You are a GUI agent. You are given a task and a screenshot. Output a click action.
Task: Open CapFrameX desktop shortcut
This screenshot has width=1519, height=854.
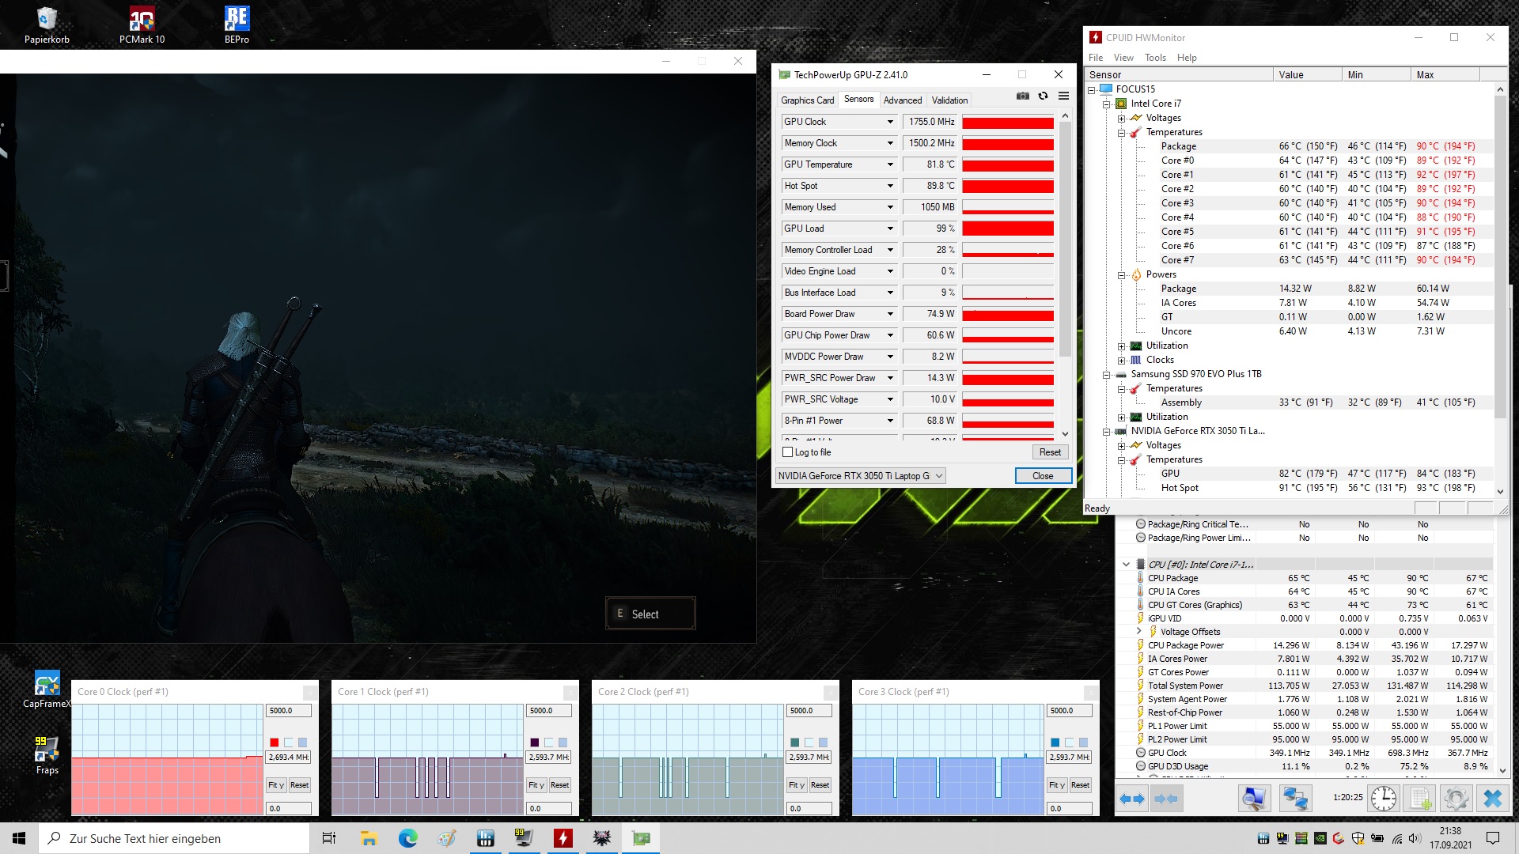(x=47, y=689)
